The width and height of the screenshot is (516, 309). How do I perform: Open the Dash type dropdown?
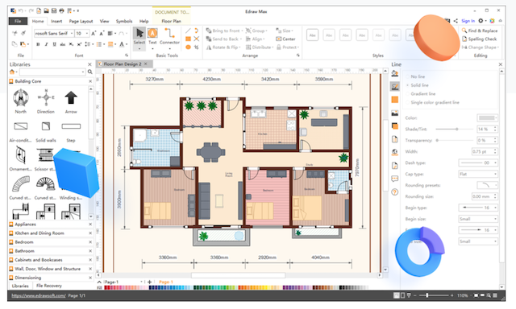tap(478, 163)
